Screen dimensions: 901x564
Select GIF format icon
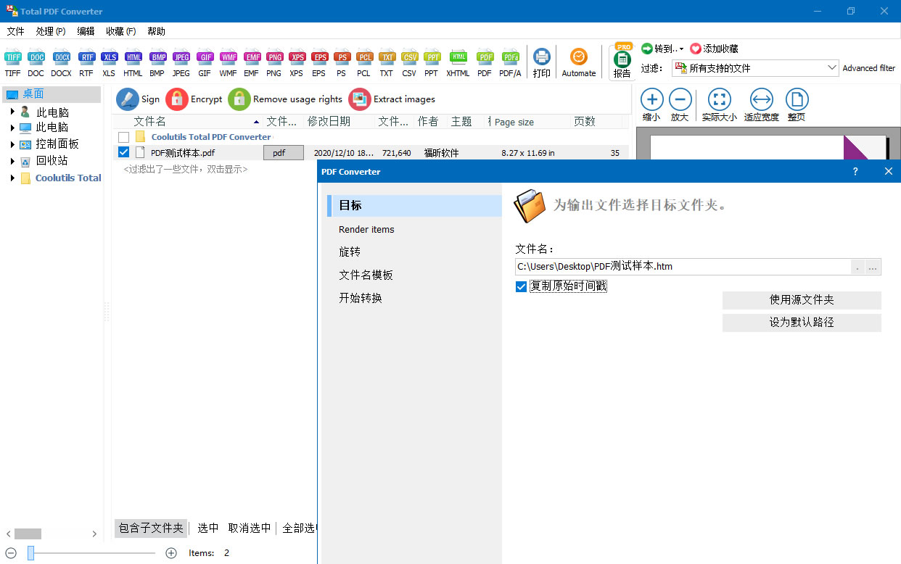pos(205,57)
